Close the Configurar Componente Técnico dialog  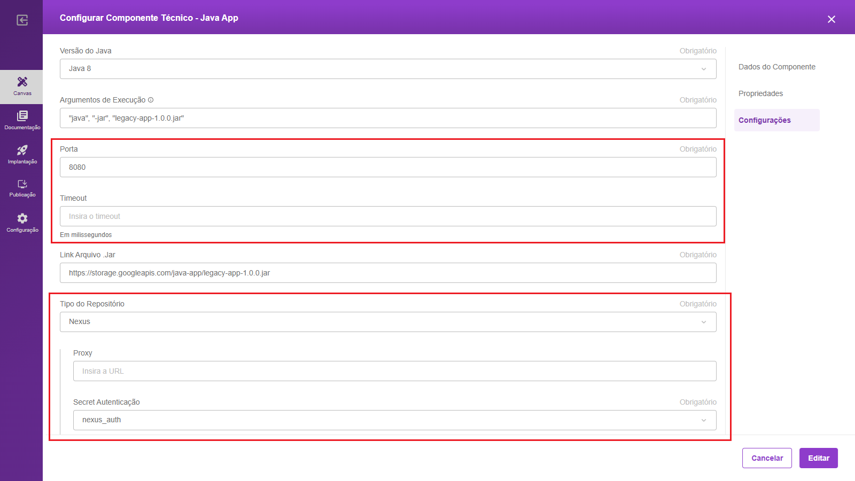831,19
